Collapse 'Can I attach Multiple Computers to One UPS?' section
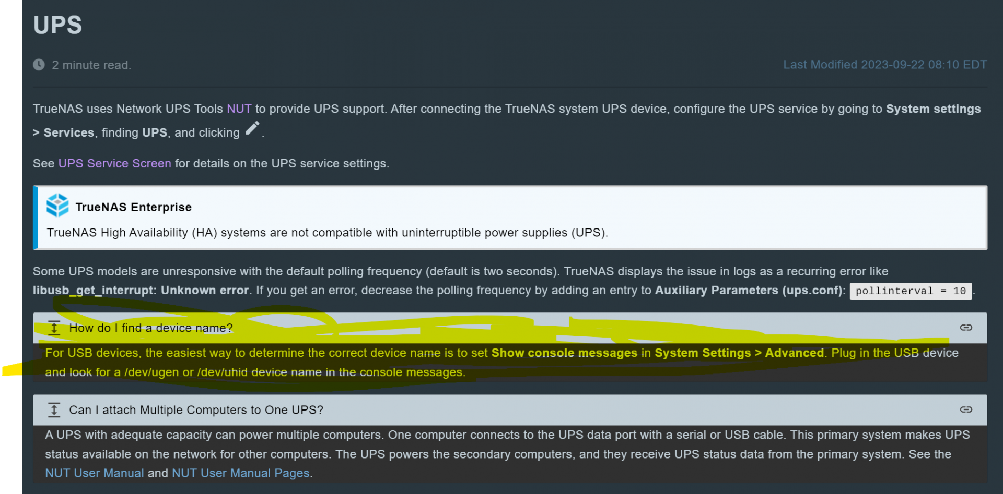 (510, 410)
